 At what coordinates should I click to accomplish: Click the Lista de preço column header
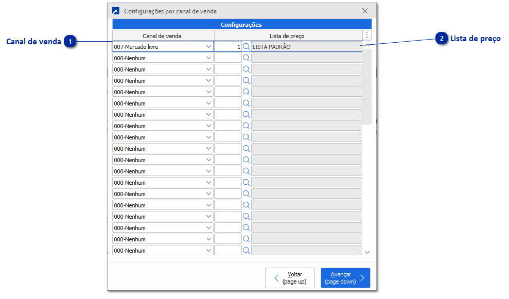[287, 36]
